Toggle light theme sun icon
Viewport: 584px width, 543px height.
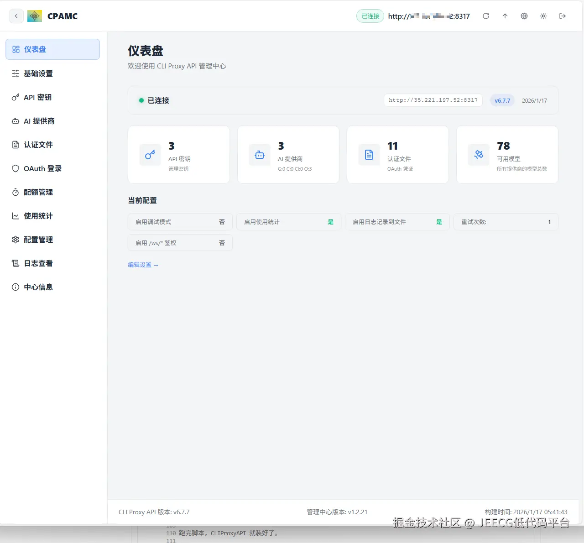click(543, 16)
